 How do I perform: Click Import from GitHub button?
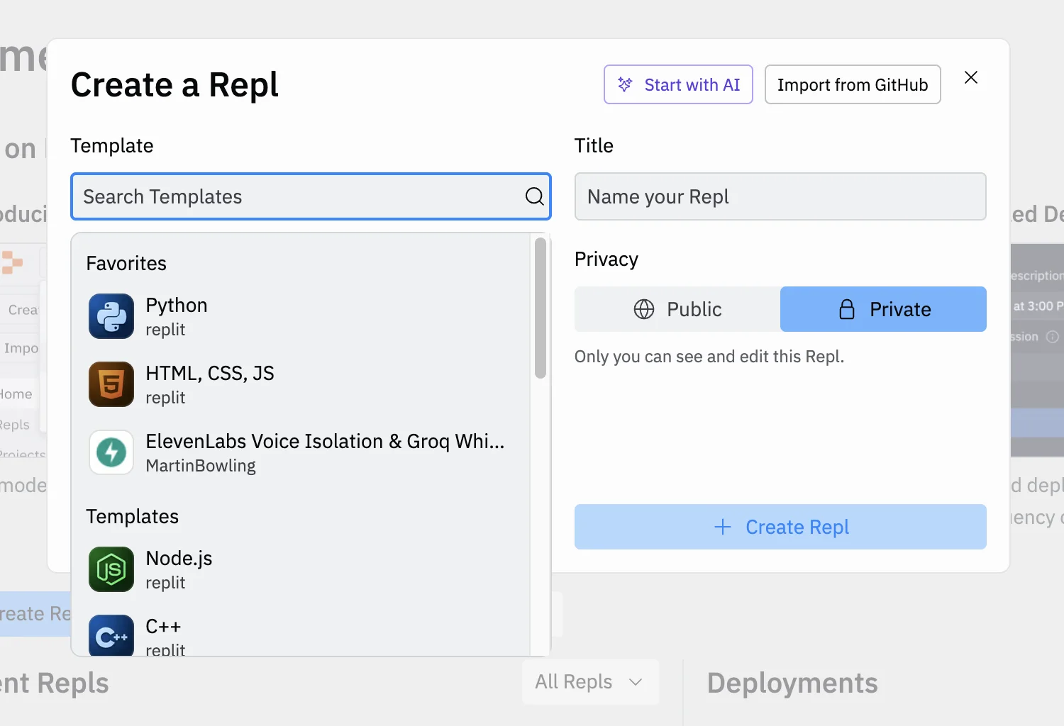853,85
